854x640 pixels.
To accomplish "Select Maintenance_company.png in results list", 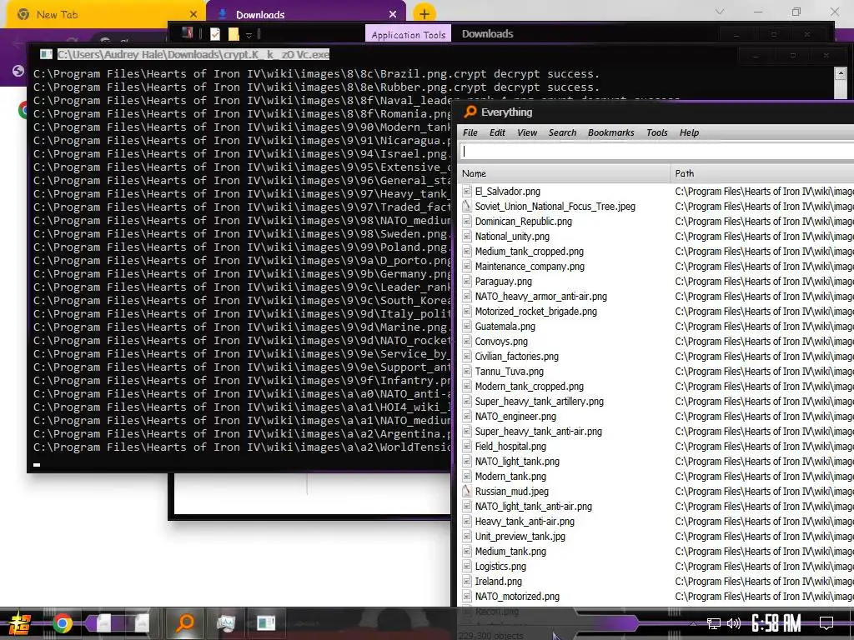I will click(x=530, y=267).
